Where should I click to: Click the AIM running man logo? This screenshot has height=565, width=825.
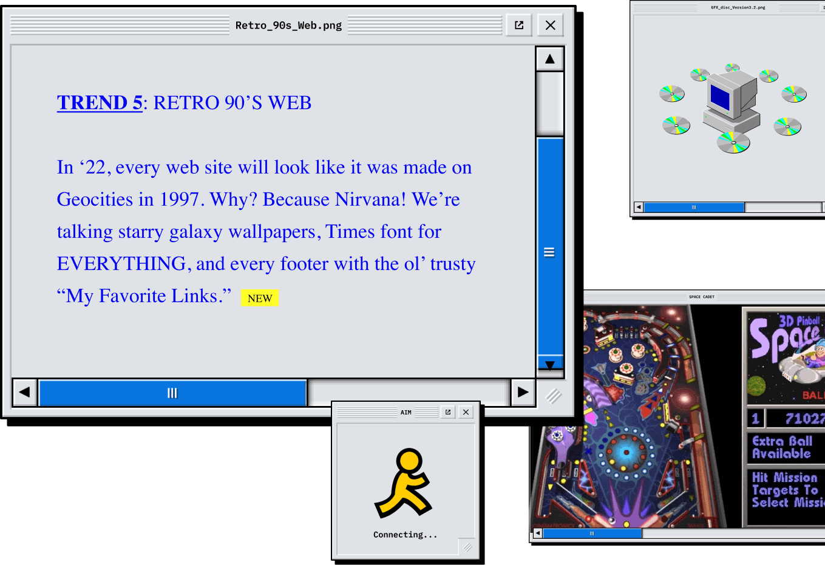404,484
